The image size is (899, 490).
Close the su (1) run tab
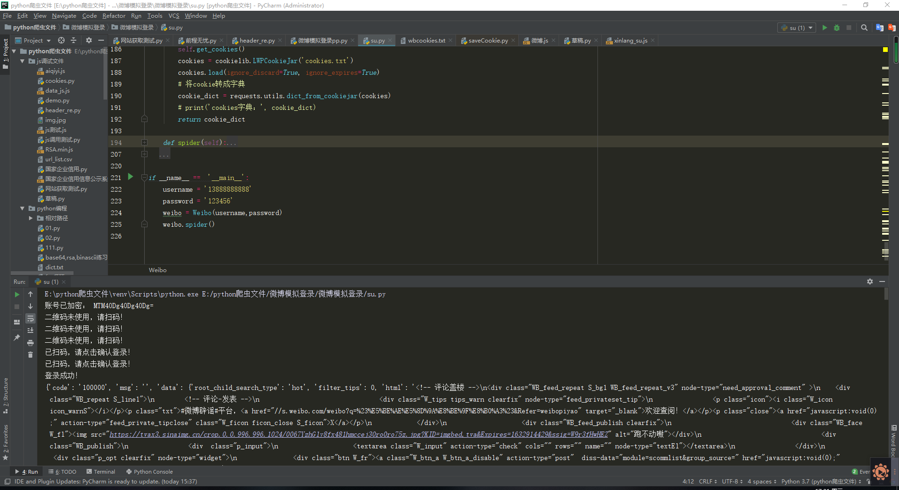point(64,282)
